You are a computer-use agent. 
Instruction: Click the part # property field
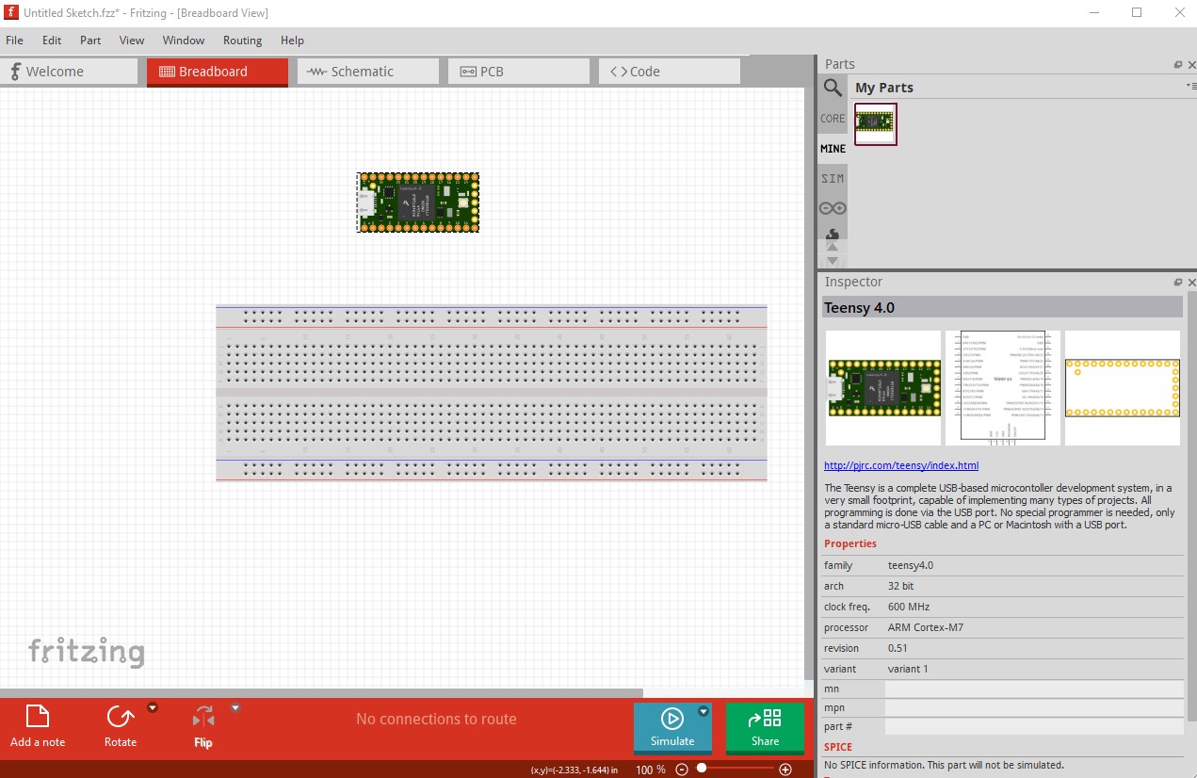tap(1034, 727)
